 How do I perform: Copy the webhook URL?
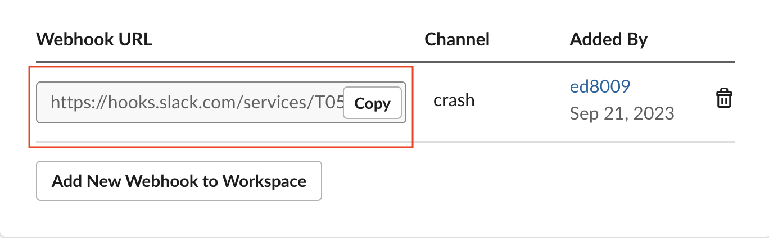372,103
